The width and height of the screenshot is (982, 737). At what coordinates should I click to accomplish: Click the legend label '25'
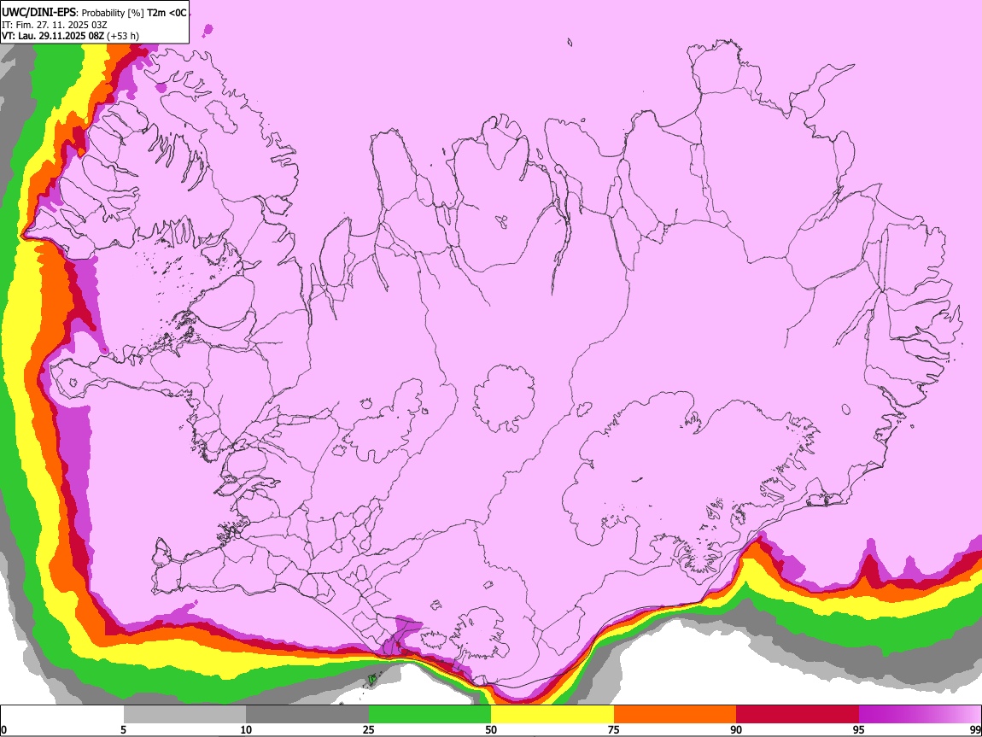tap(369, 730)
